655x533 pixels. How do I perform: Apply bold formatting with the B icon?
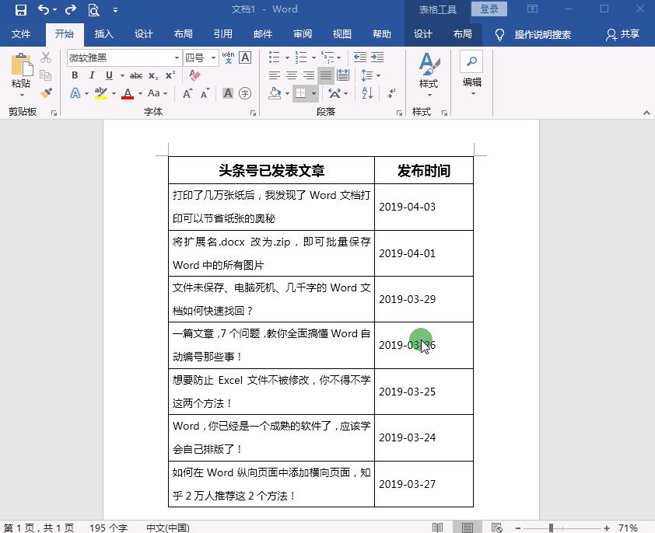coord(75,75)
